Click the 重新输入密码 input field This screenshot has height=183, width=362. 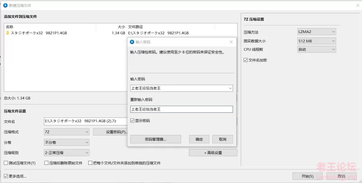181,109
